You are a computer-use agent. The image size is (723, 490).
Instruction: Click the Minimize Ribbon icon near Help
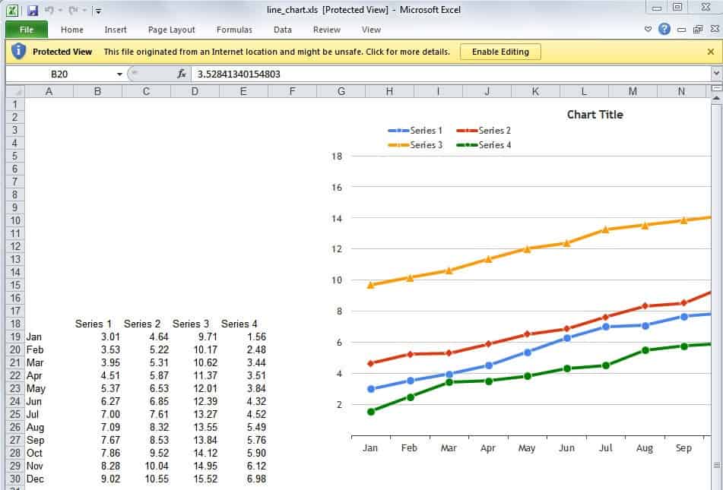click(682, 29)
